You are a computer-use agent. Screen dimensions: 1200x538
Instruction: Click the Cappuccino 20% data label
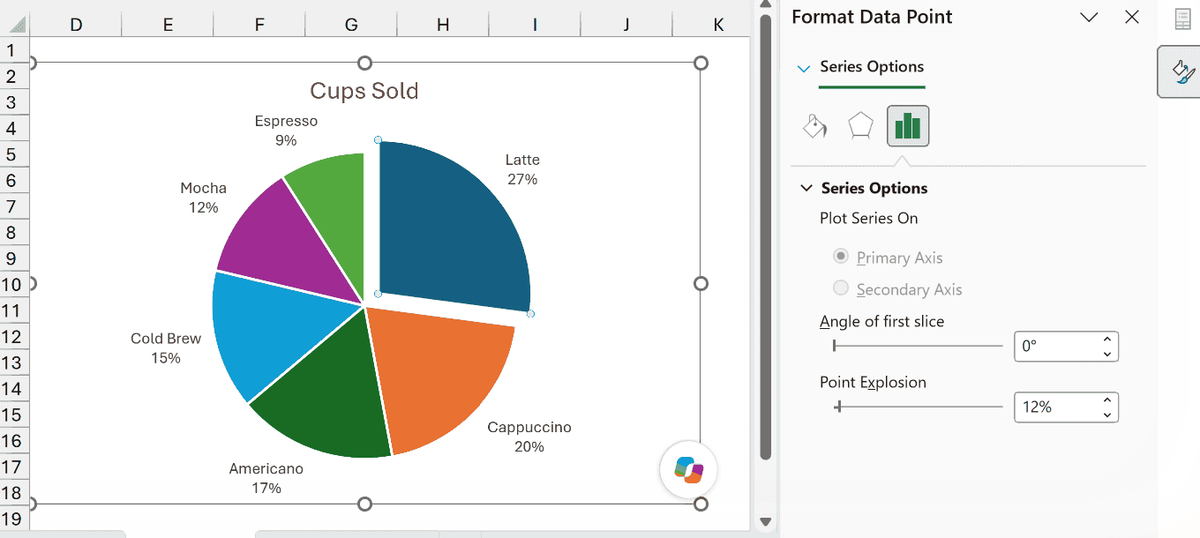click(x=529, y=437)
